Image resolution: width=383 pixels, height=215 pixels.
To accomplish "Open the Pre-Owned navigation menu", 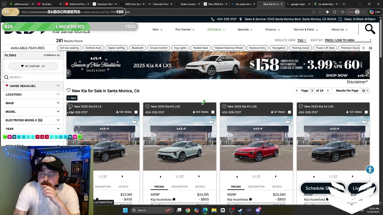I will point(185,30).
